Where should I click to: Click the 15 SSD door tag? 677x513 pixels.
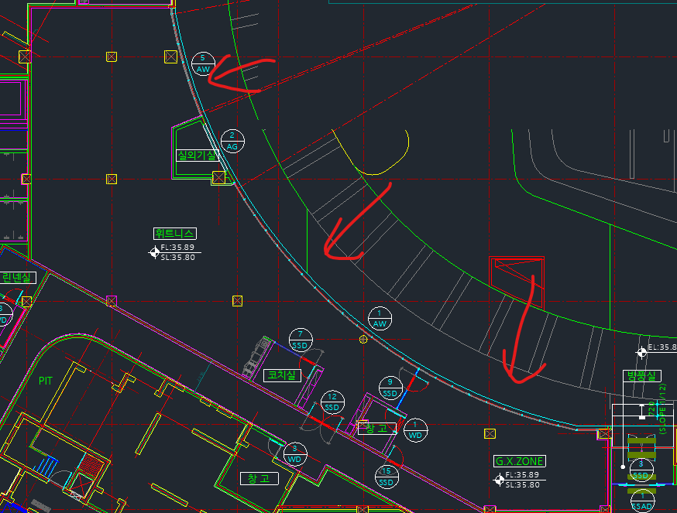point(387,477)
